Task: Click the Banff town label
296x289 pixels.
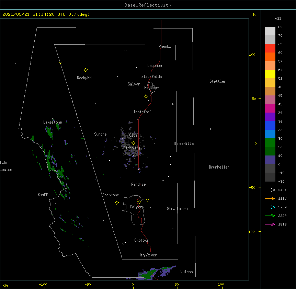Action: [43, 195]
